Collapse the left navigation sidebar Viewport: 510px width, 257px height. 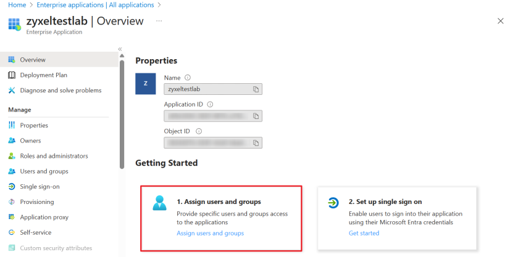tap(120, 49)
